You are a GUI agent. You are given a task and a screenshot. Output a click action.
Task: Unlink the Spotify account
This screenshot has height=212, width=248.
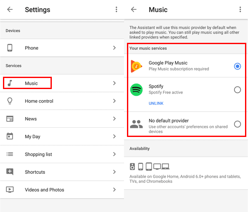(x=156, y=103)
